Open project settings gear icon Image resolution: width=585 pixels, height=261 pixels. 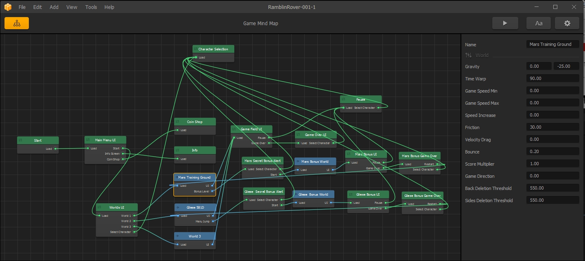tap(567, 23)
